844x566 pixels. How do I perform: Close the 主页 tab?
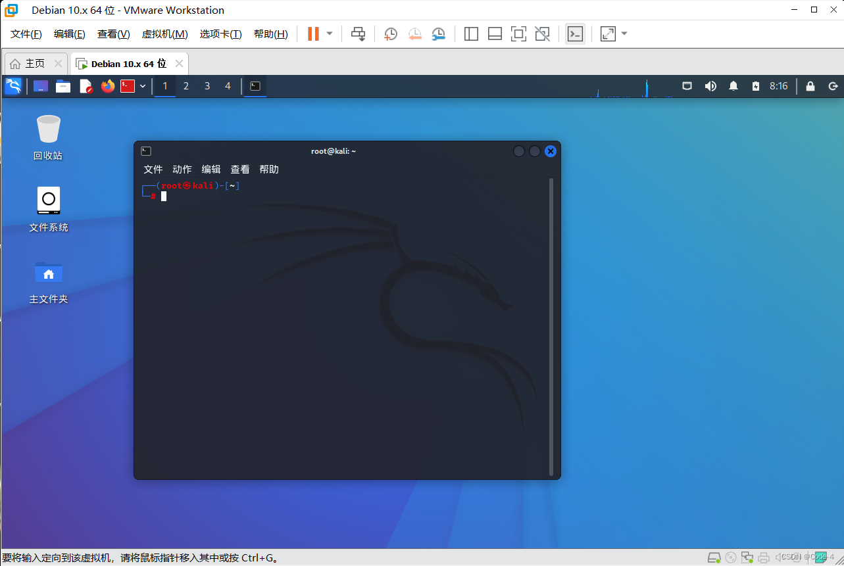pos(59,64)
